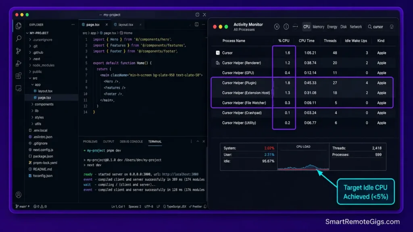Open Run and Debug icon

[19, 63]
